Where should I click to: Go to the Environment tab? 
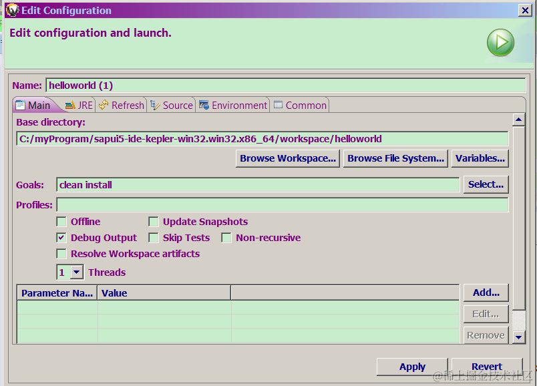coord(233,105)
